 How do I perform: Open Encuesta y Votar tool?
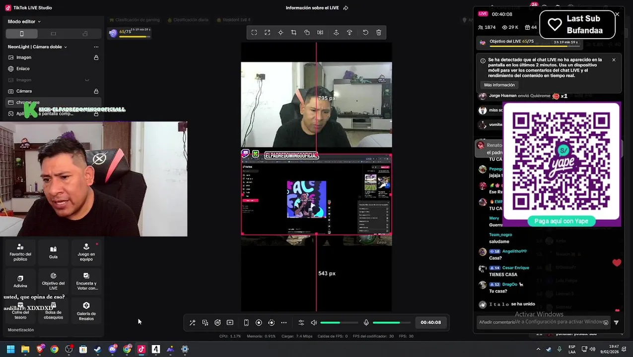click(86, 282)
